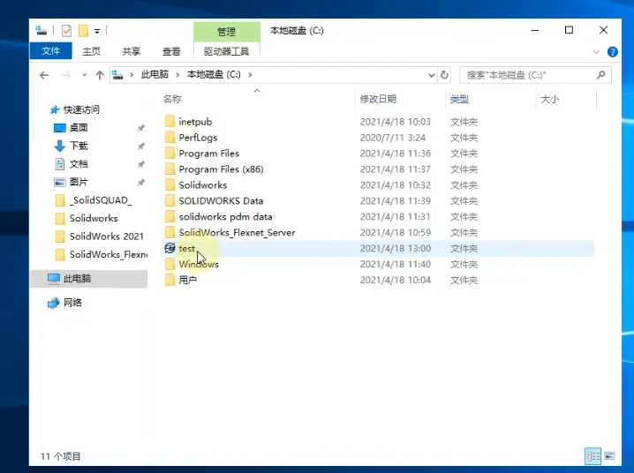The image size is (634, 473).
Task: Click the drive icon in the title bar
Action: [x=41, y=30]
